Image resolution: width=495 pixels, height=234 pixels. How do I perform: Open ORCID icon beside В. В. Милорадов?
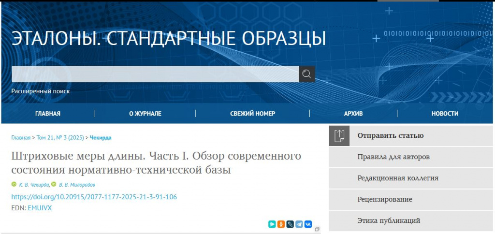click(x=54, y=184)
